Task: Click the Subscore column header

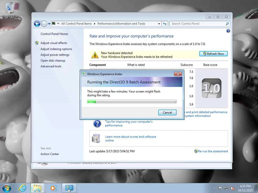Action: (187, 65)
